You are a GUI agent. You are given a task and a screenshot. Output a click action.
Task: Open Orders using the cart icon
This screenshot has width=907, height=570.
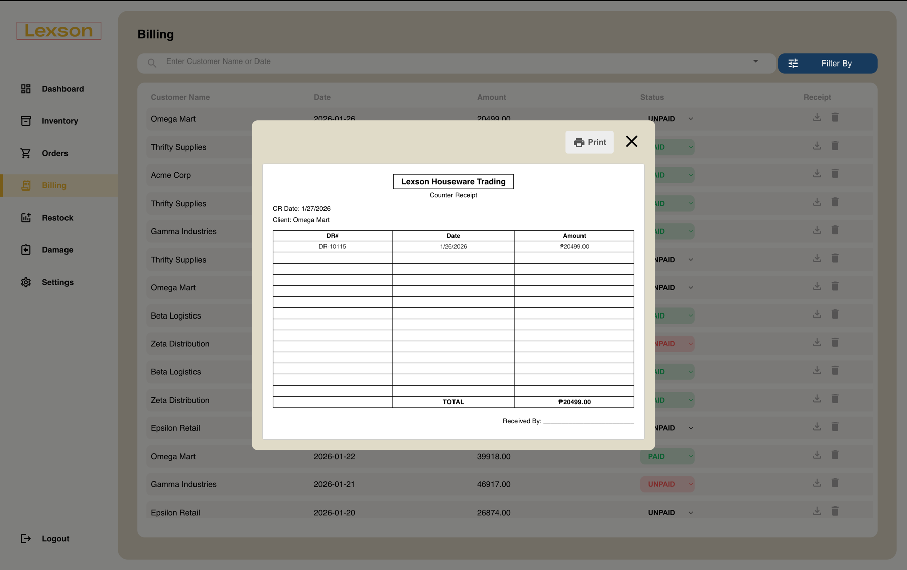(26, 153)
